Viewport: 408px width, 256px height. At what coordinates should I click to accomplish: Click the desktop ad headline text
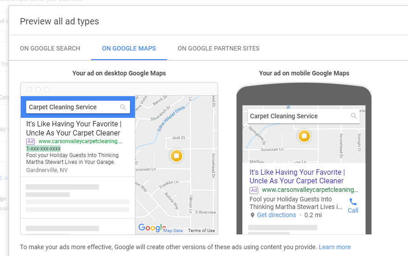[x=73, y=128]
